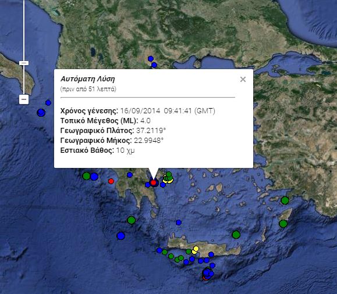Select the yellow marker on central Crete

196,249
